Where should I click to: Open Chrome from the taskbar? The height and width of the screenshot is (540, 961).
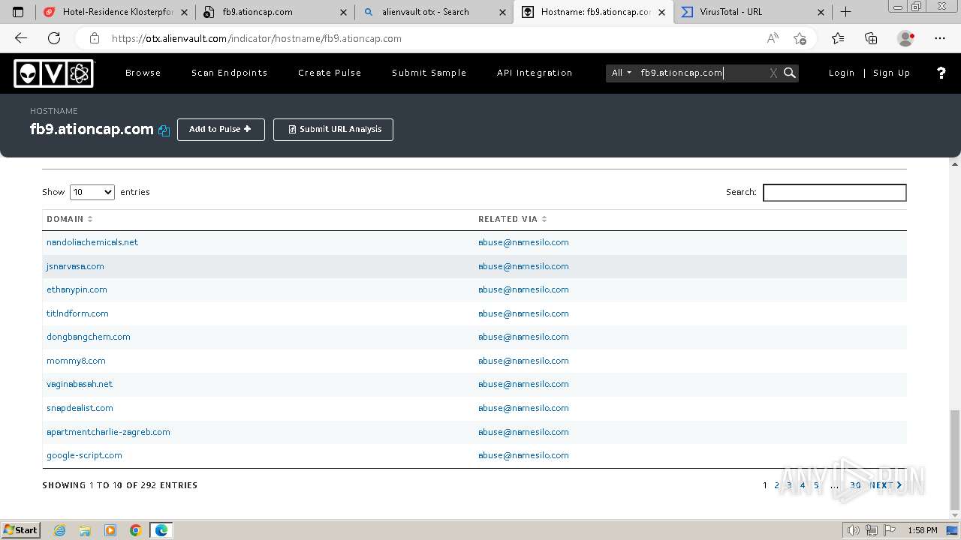point(136,530)
